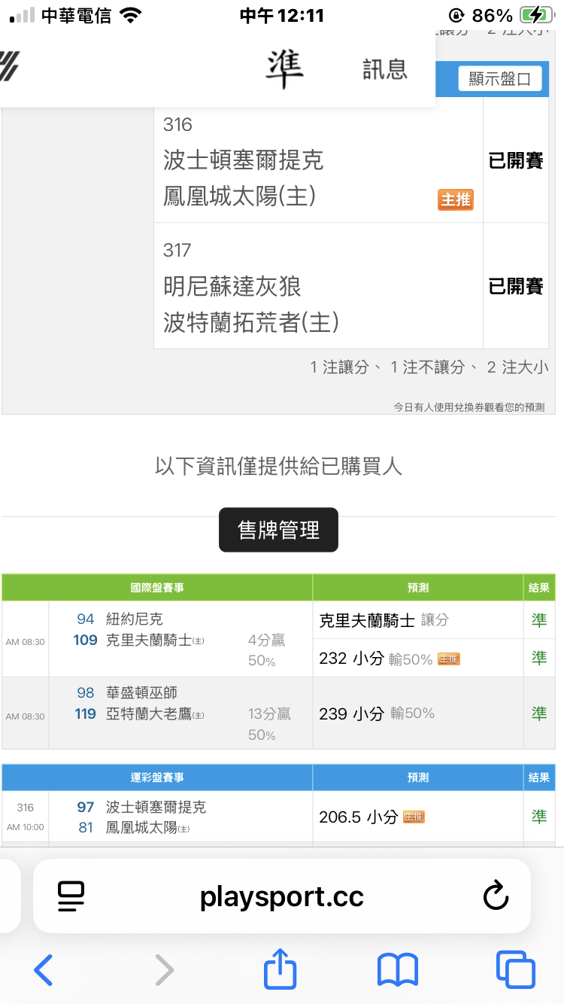This screenshot has height=1004, width=564.
Task: Tap the 1 注讓分、1 注不讓分、2 注大小 summary
Action: 429,367
